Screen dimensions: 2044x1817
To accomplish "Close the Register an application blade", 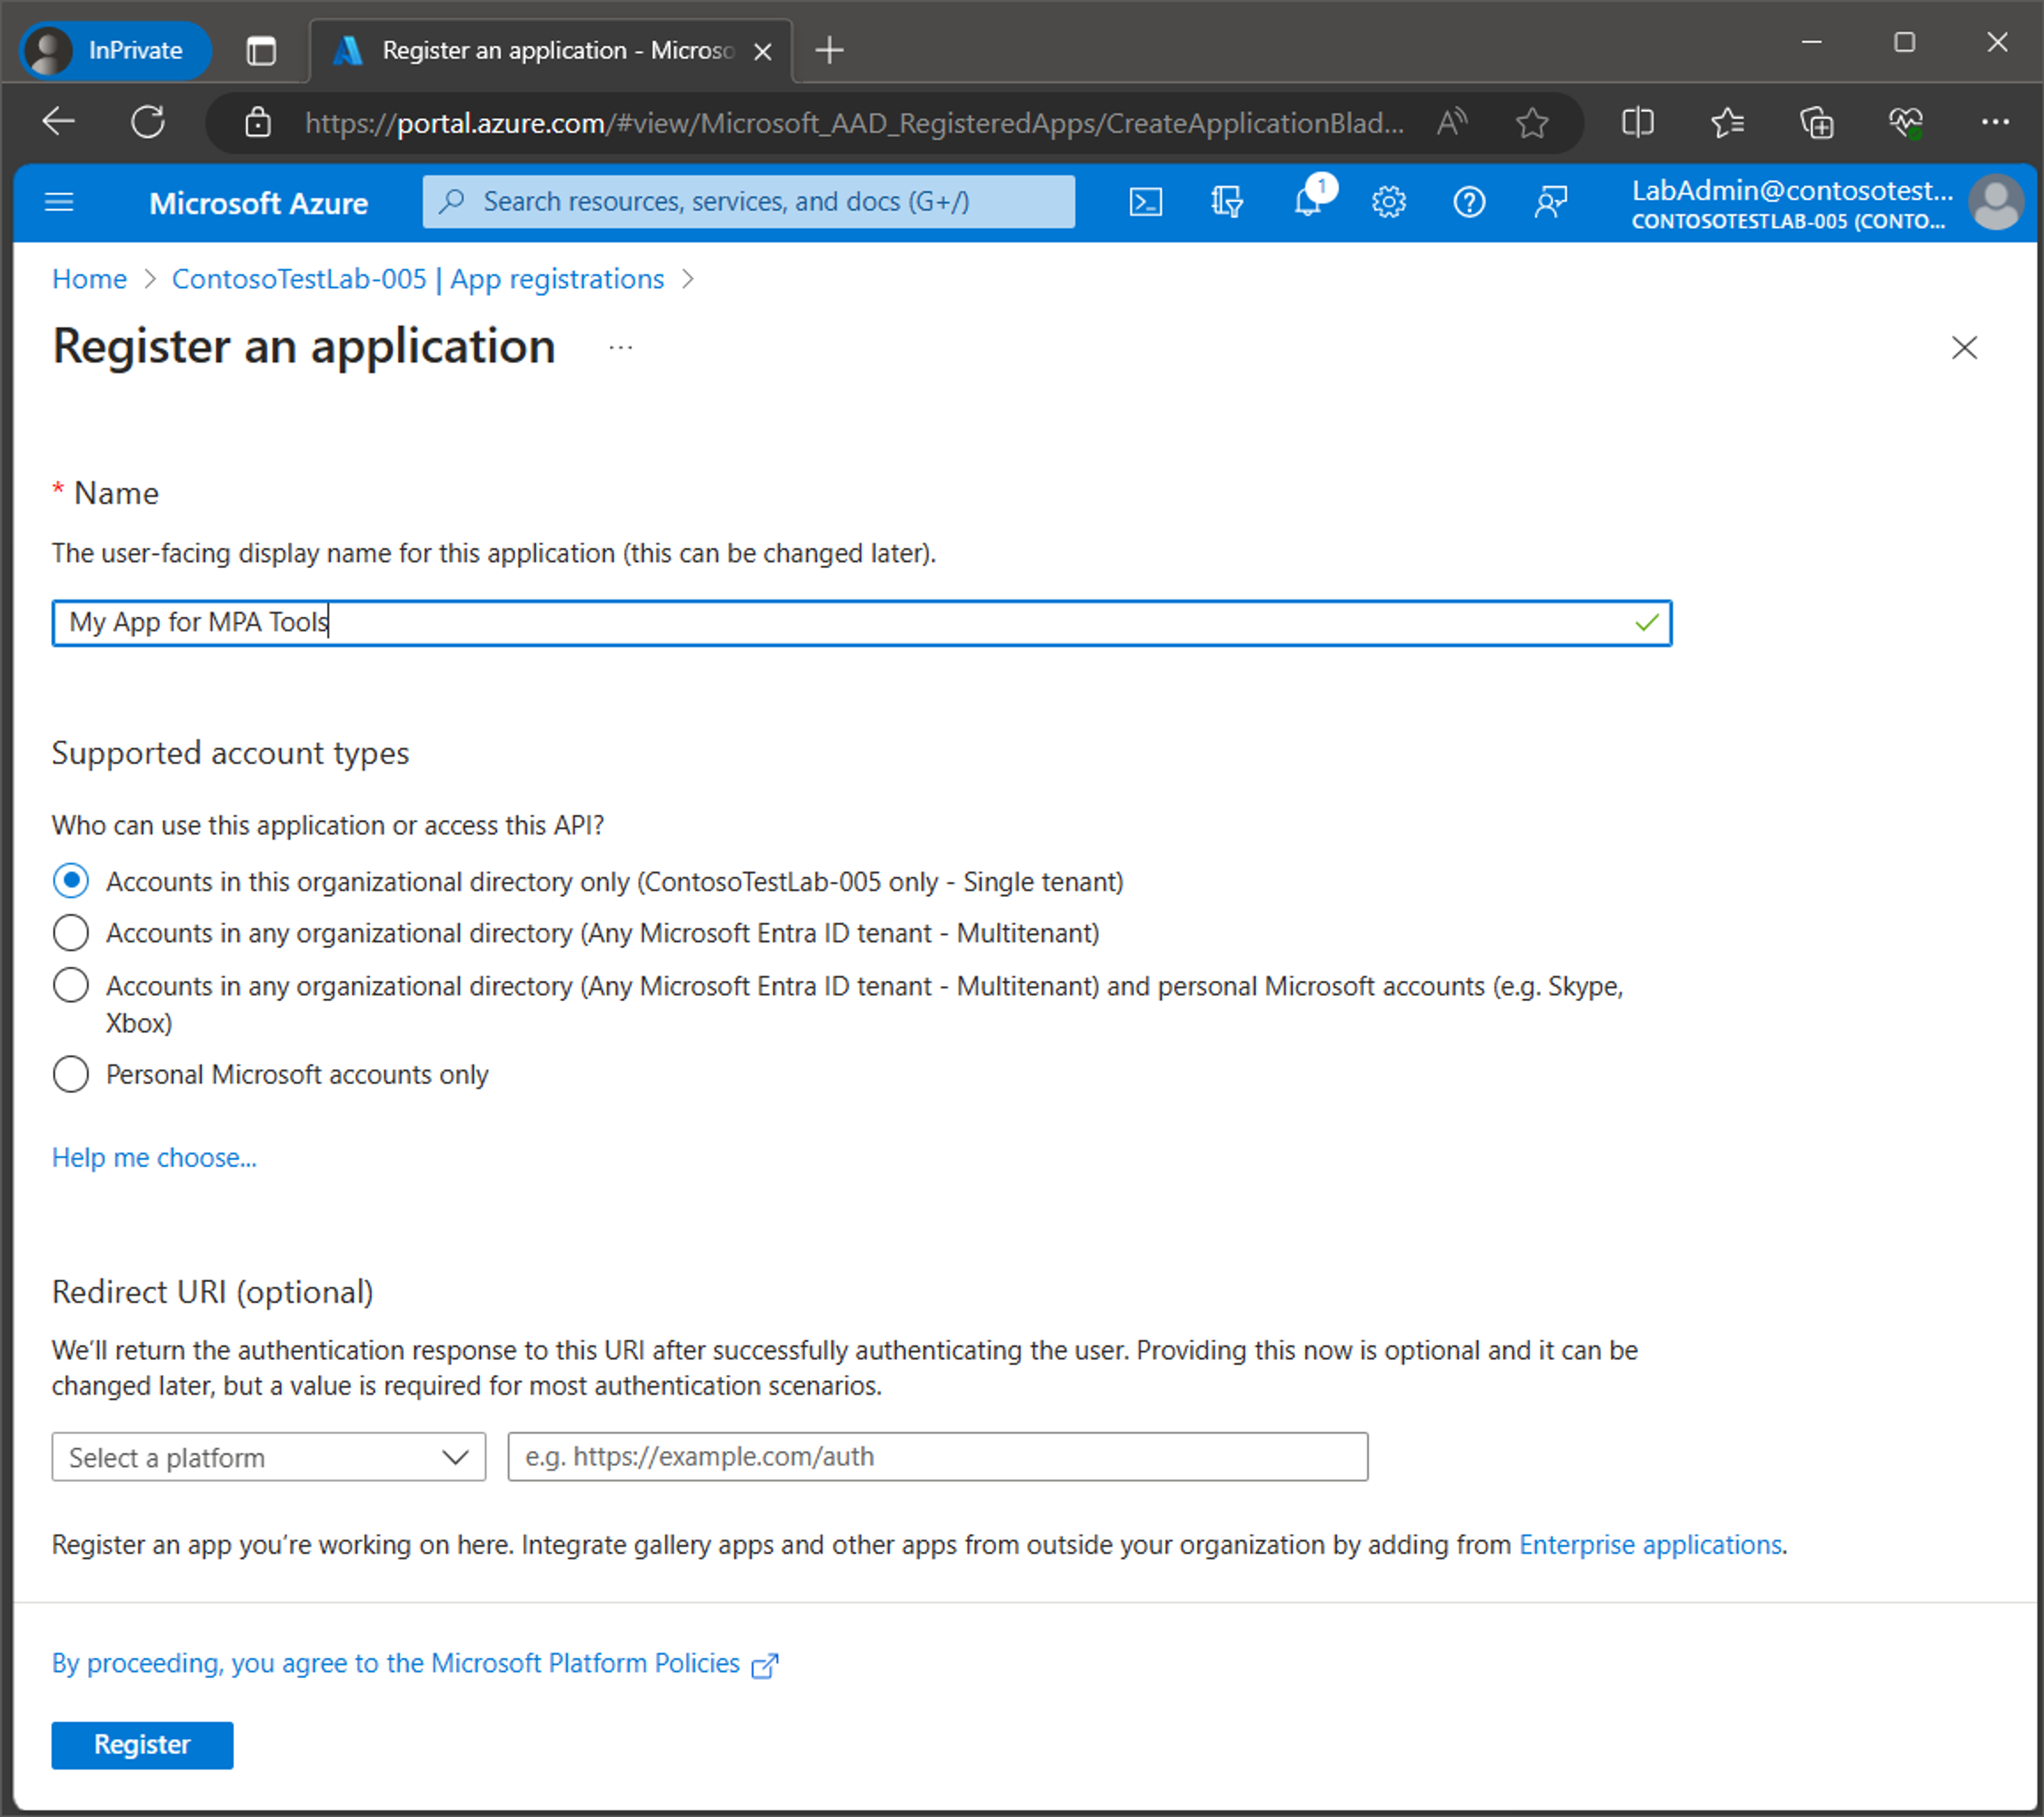I will (x=1964, y=348).
